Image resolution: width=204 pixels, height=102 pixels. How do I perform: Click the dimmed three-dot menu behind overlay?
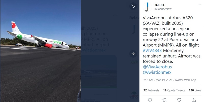tap(115, 15)
